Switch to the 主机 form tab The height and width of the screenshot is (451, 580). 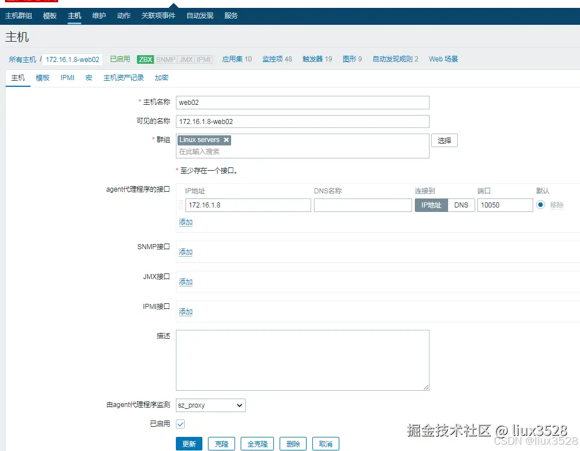coord(18,78)
